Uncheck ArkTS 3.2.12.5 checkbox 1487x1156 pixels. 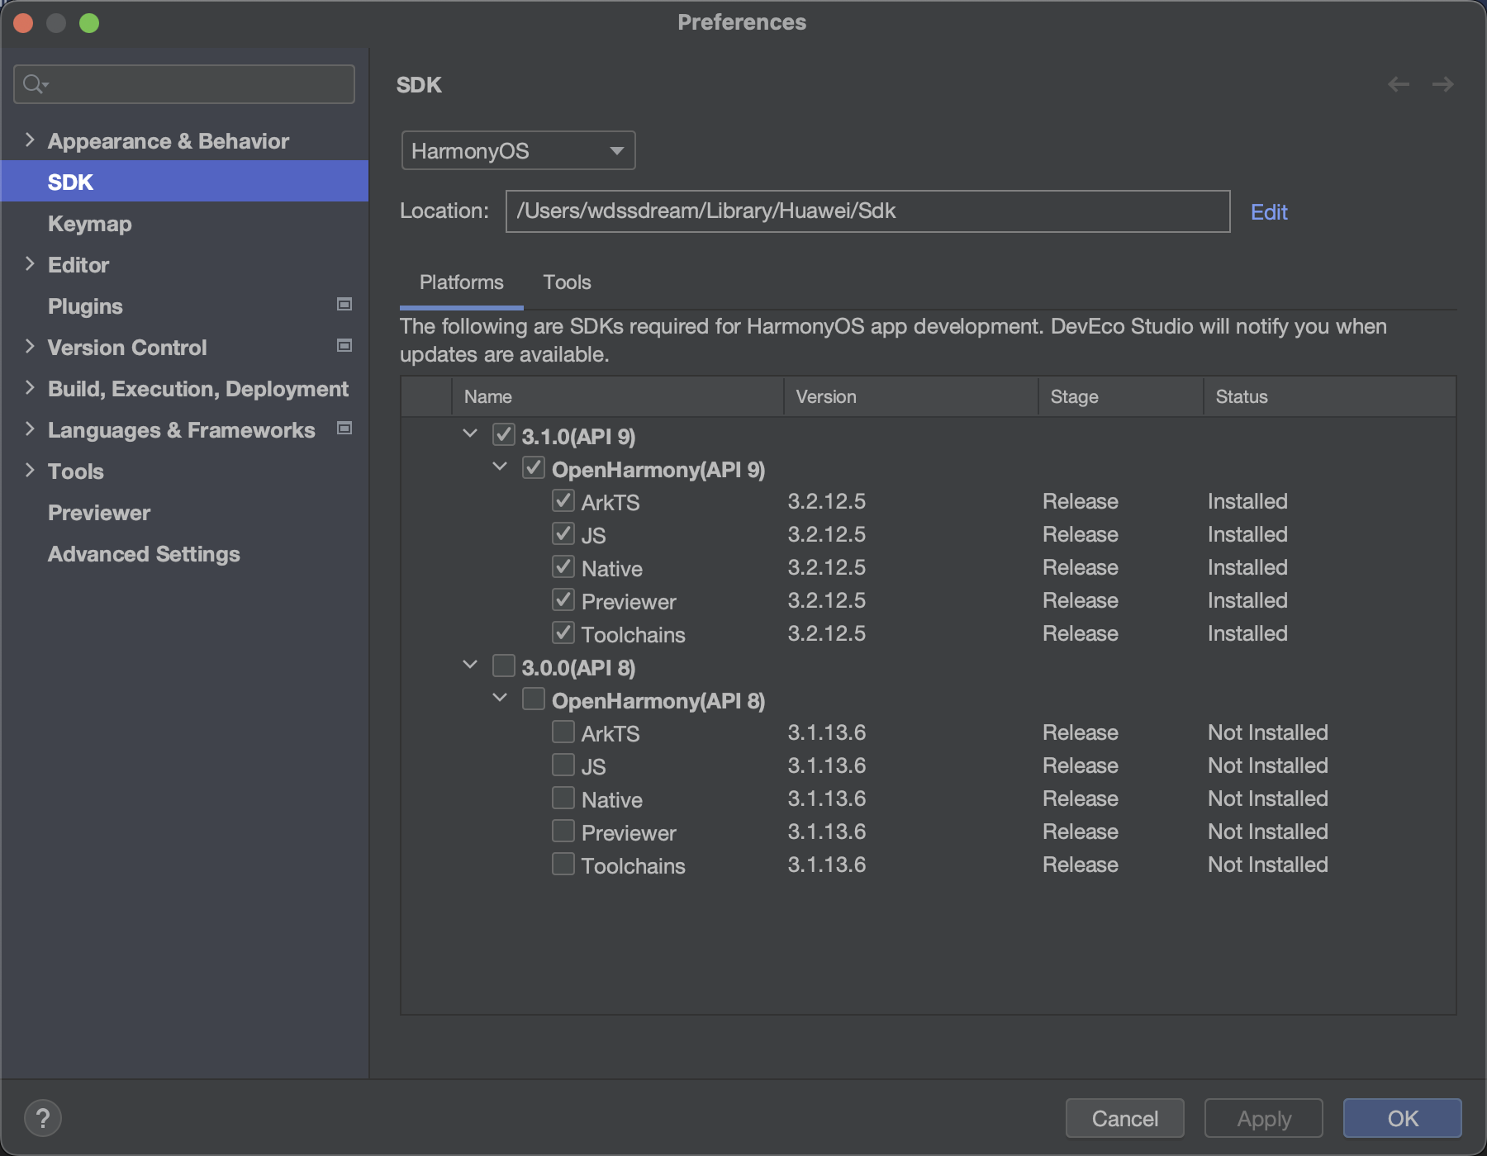point(563,500)
